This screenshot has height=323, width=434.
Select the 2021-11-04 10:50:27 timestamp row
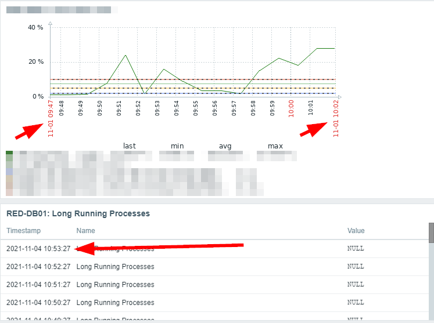tap(214, 303)
